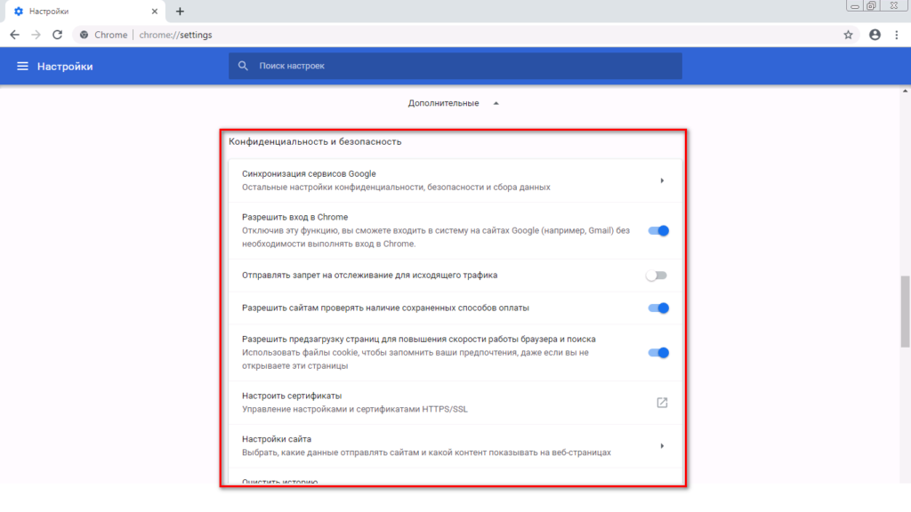Click in the Поиск настроек search field

click(455, 66)
